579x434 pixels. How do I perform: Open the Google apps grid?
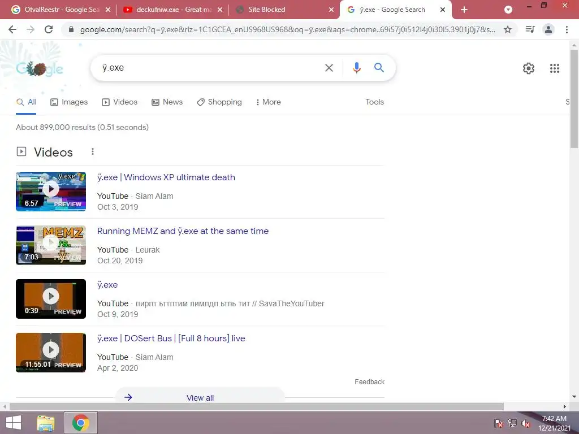554,68
